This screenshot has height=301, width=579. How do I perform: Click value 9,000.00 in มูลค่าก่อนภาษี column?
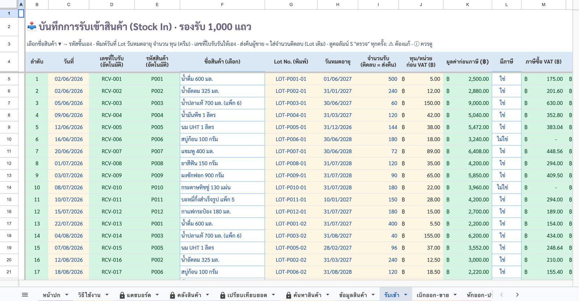[x=468, y=103]
